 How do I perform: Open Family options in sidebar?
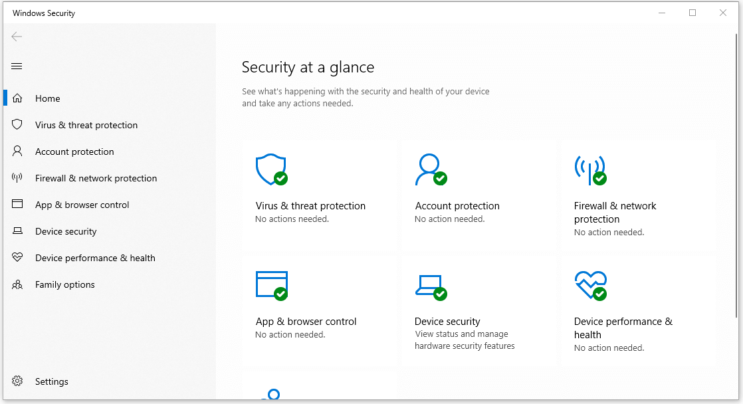point(65,284)
